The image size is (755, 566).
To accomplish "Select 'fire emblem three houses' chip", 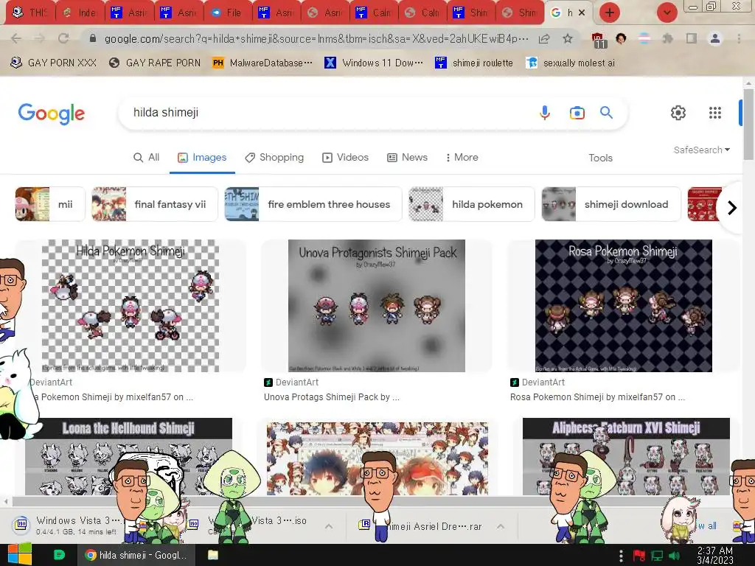I will [x=313, y=204].
